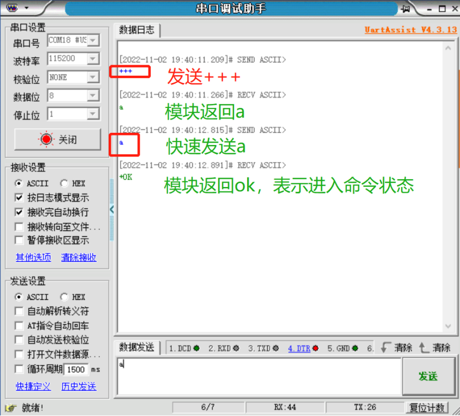Open the 其他选项 link
This screenshot has height=416, width=460.
[33, 257]
